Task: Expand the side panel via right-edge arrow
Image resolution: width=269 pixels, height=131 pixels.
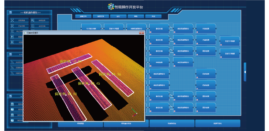Action: (245, 72)
